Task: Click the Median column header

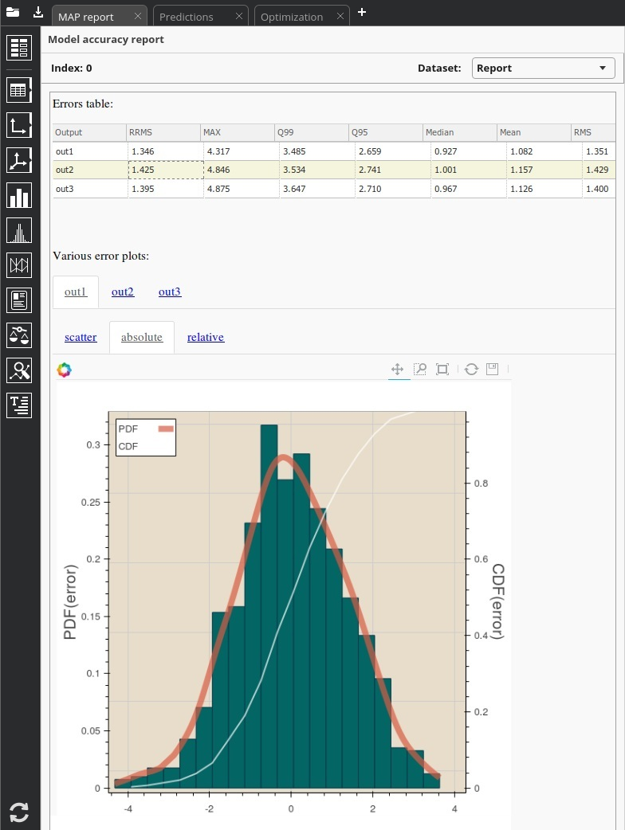Action: pyautogui.click(x=460, y=132)
